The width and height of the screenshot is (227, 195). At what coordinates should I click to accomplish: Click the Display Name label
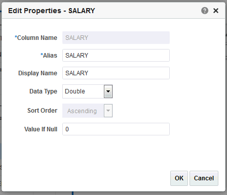37,73
